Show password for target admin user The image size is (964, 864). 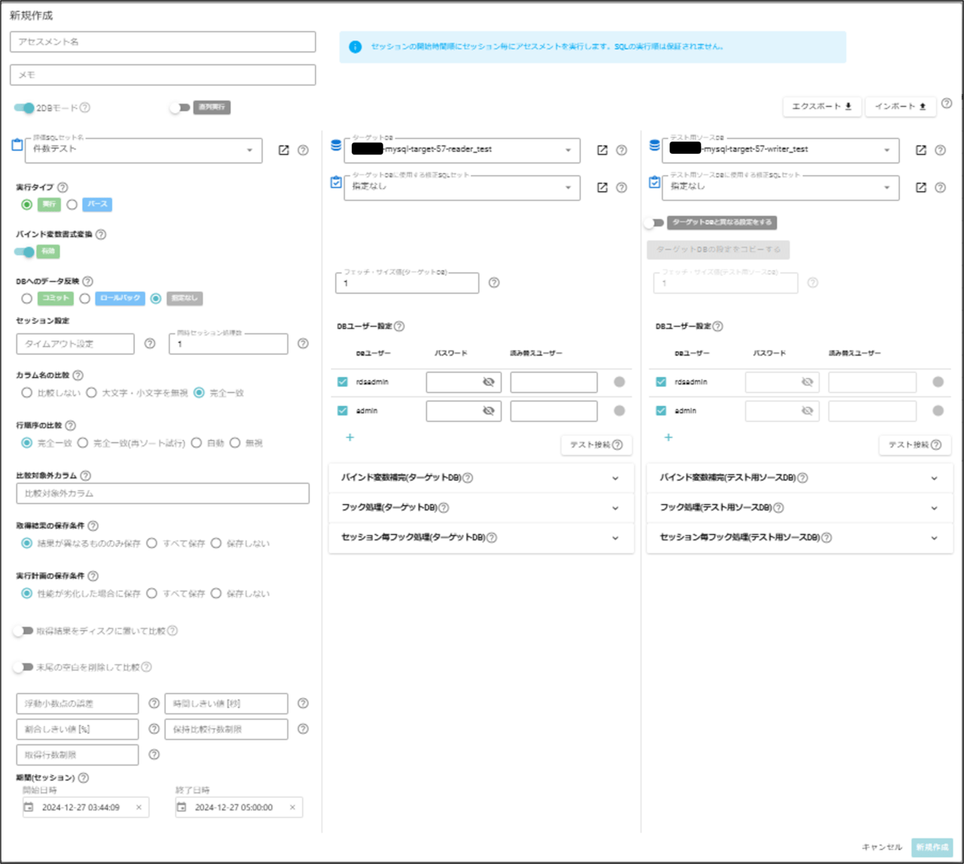coord(488,411)
